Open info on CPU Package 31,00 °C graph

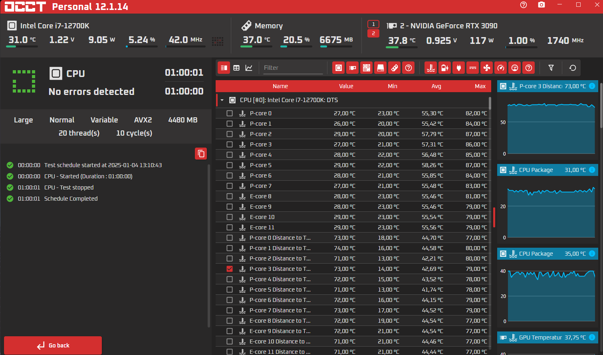click(592, 170)
